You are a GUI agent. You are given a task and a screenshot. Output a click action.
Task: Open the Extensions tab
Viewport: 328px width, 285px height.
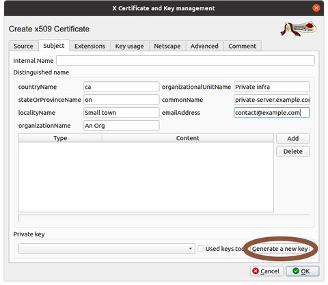tap(90, 46)
